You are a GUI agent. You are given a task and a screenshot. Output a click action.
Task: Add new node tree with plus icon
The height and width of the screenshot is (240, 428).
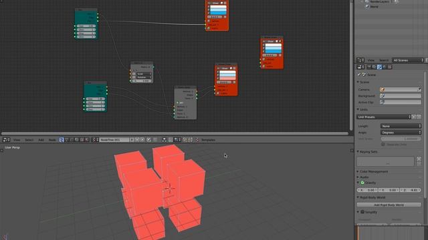click(137, 140)
